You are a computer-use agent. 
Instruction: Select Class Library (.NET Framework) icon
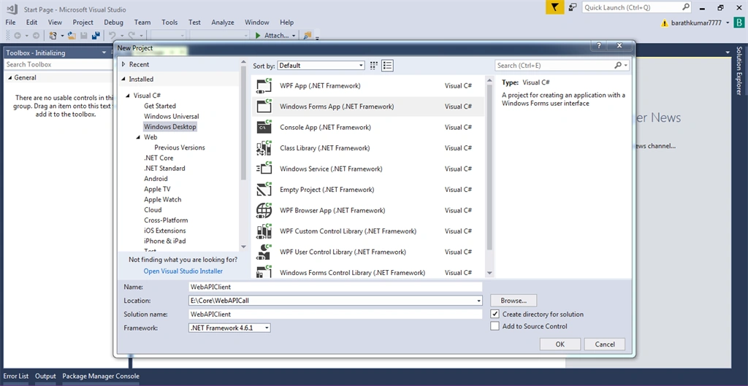264,148
